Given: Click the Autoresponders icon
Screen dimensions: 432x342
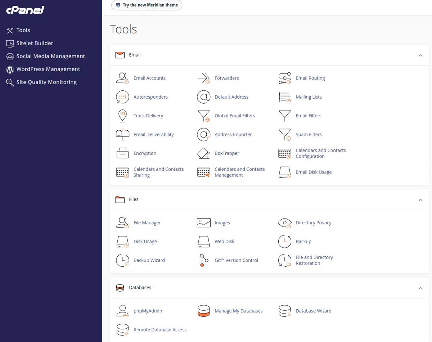Looking at the screenshot, I should [x=122, y=97].
